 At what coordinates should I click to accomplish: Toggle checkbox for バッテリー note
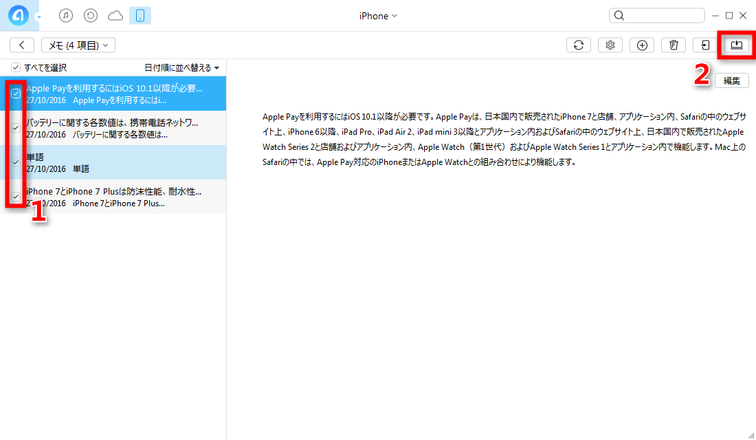point(16,128)
